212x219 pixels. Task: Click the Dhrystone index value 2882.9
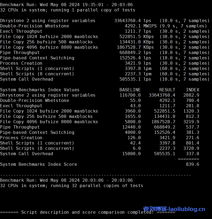point(191,95)
